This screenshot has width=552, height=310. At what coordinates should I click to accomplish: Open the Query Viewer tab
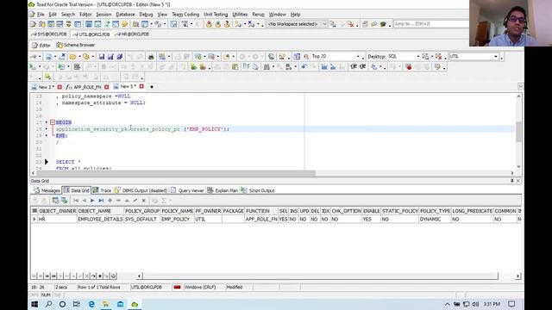(187, 190)
